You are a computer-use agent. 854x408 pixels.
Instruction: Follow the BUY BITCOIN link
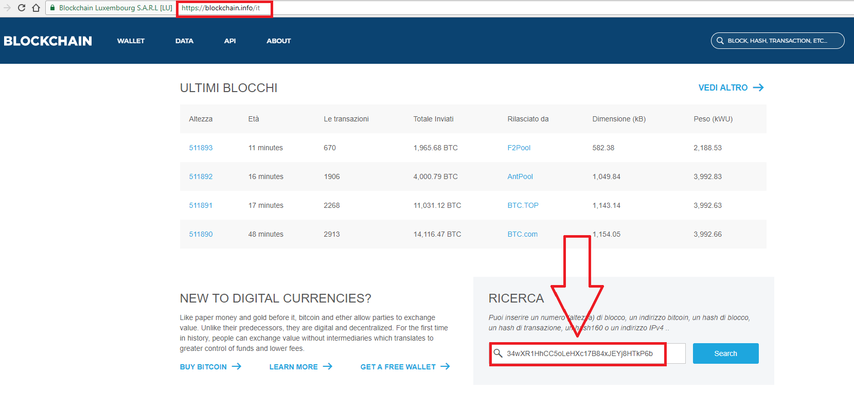[203, 367]
